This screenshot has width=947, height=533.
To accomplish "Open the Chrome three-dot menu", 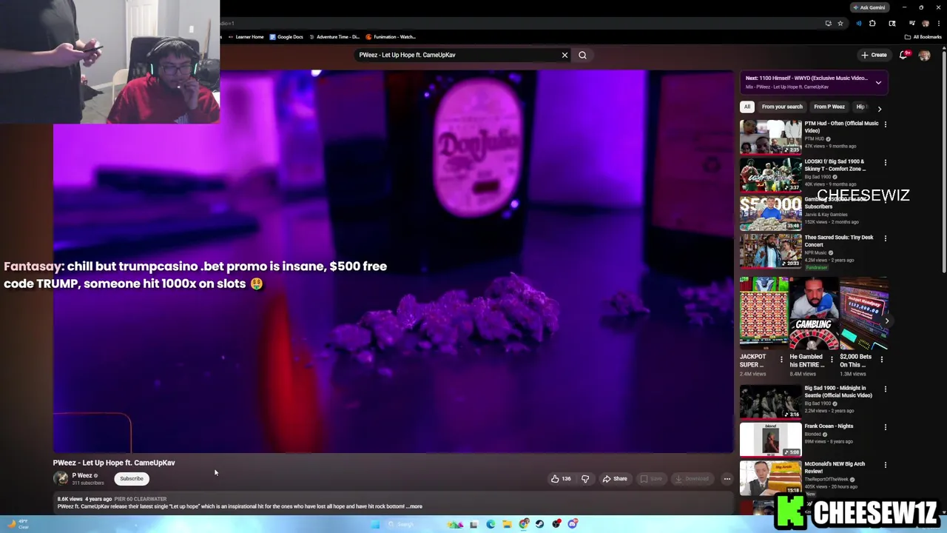I will [938, 23].
